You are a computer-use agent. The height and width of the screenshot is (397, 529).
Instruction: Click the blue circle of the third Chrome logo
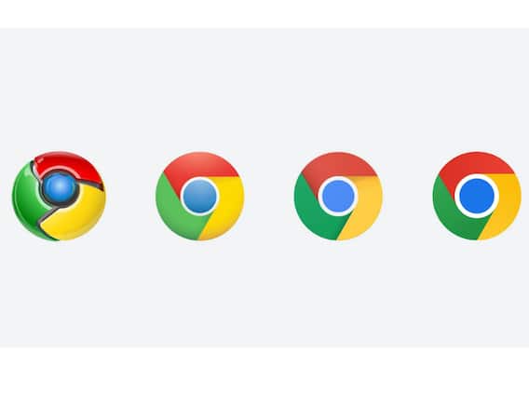click(338, 196)
